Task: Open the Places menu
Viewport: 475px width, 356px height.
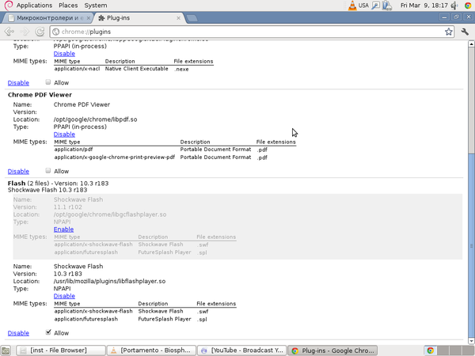Action: point(68,6)
